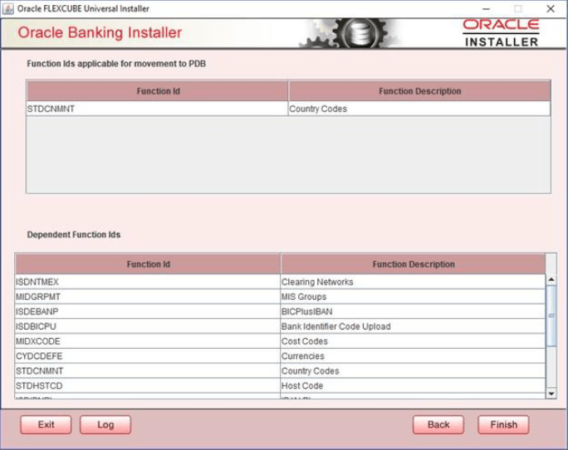Click the scroll up arrow in Dependent Function Ids
The image size is (568, 450).
tap(551, 279)
